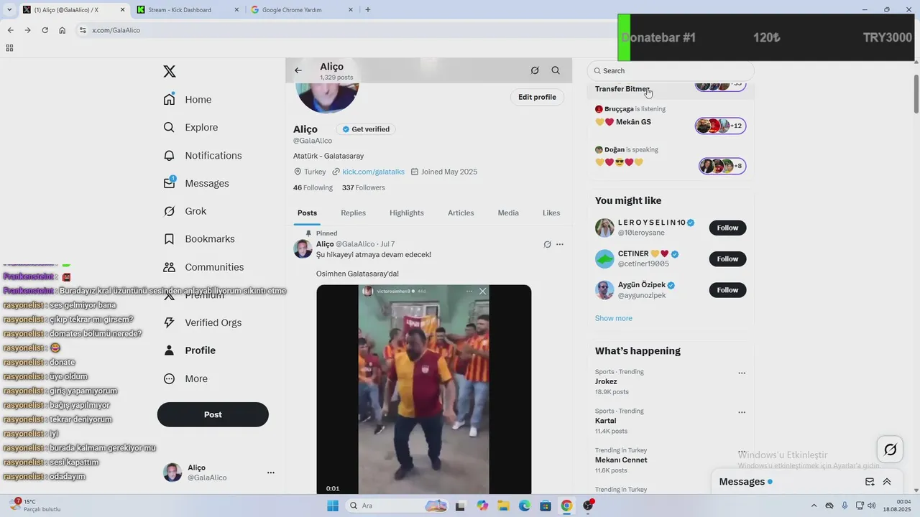Open Messages from the left sidebar

pyautogui.click(x=197, y=184)
